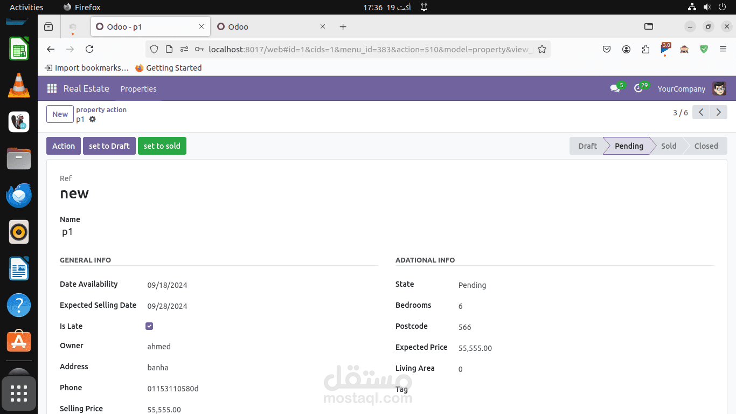736x414 pixels.
Task: Click the address bar URL field
Action: [370, 49]
